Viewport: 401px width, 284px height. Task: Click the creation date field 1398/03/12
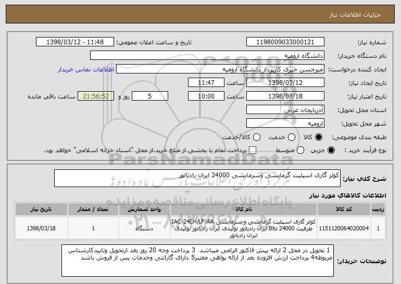click(x=285, y=83)
